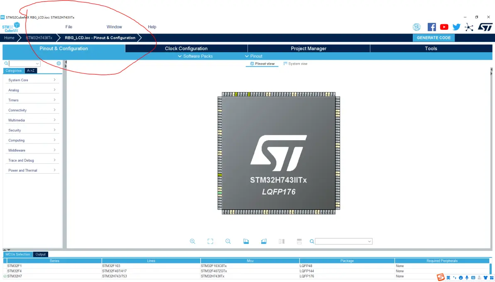The height and width of the screenshot is (282, 495).
Task: Click the GENERATE CODE button
Action: tap(434, 38)
